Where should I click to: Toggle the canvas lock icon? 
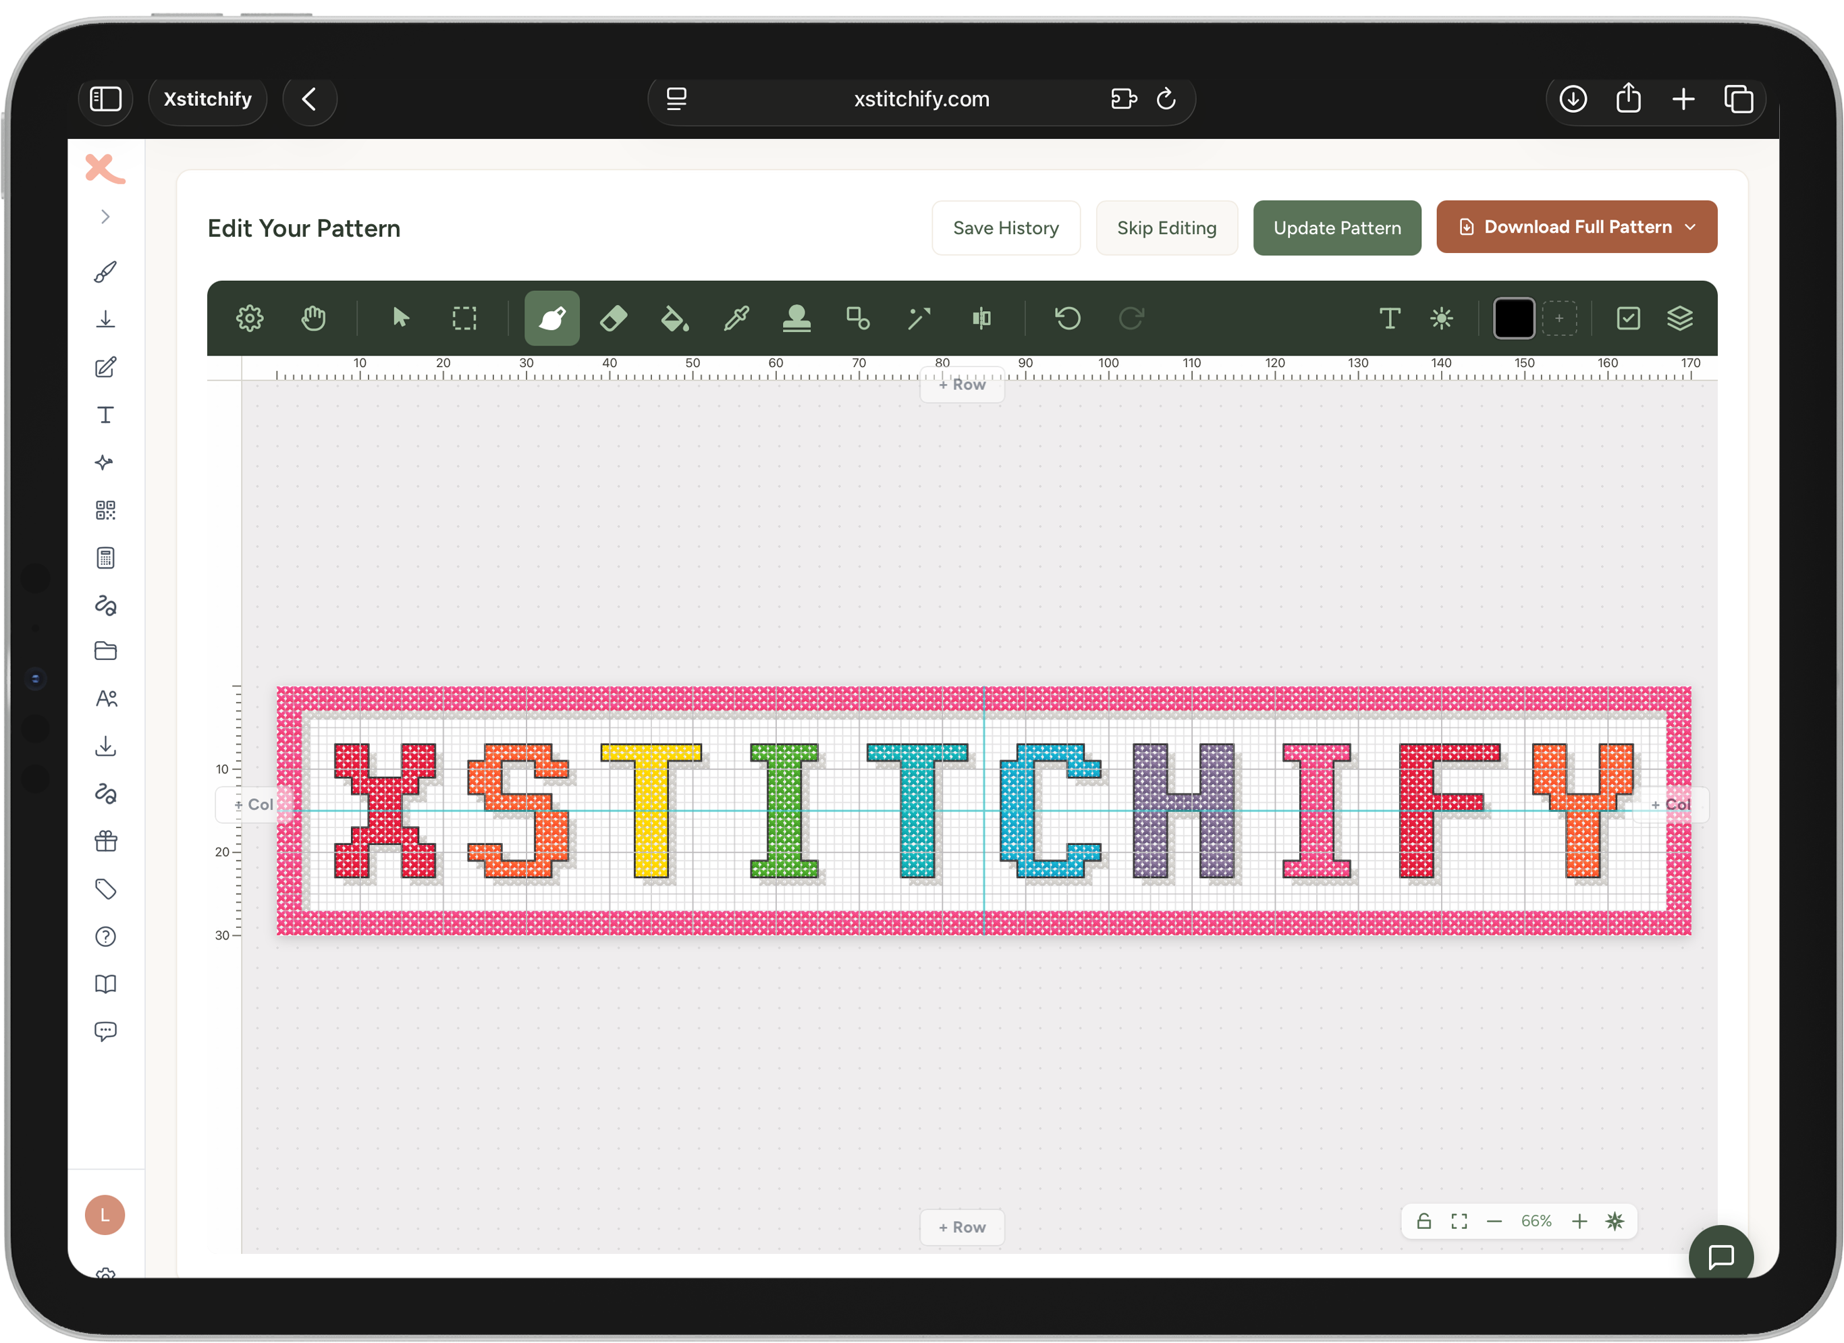tap(1423, 1221)
